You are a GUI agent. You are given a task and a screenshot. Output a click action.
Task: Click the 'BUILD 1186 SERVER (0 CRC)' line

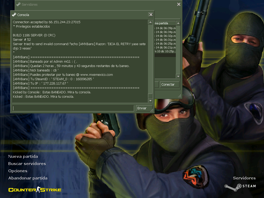tap(34, 35)
